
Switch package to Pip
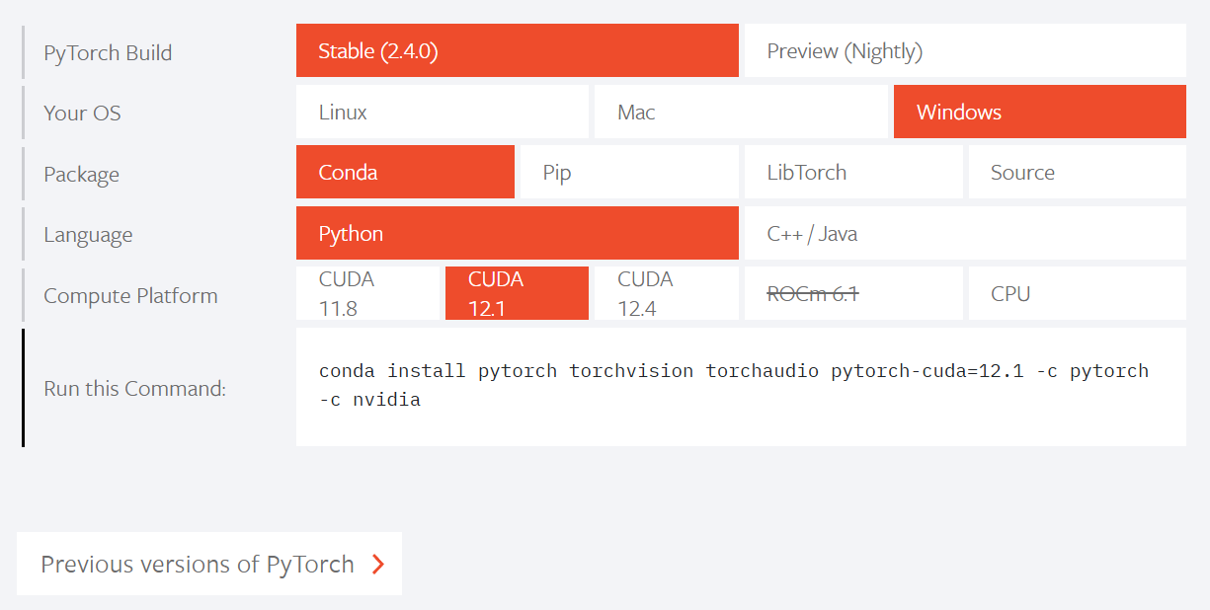point(629,172)
